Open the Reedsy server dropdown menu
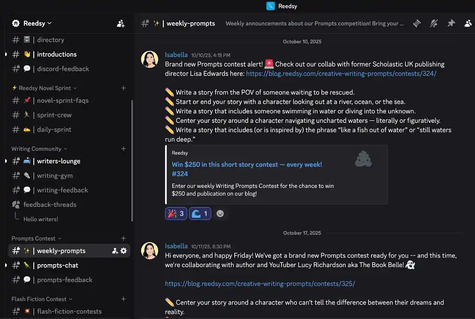 click(32, 23)
